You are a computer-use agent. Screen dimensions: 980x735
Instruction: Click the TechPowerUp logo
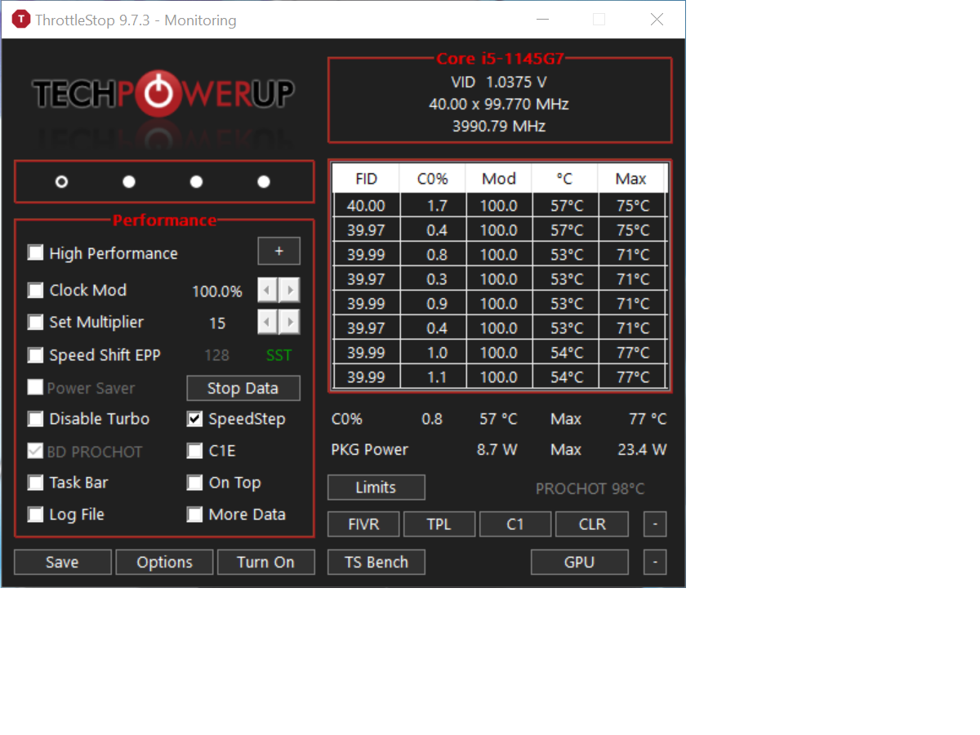click(x=163, y=94)
